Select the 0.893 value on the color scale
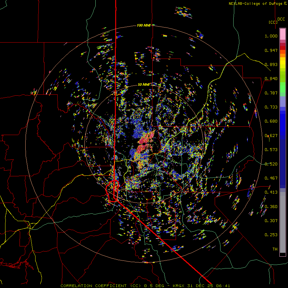Screen dimensions: 288x288 (271, 64)
